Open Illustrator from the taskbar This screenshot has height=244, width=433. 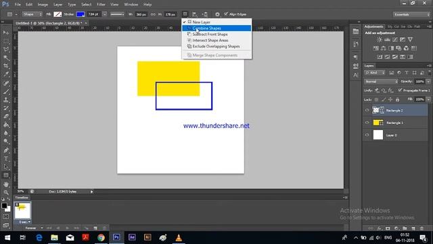pyautogui.click(x=147, y=237)
